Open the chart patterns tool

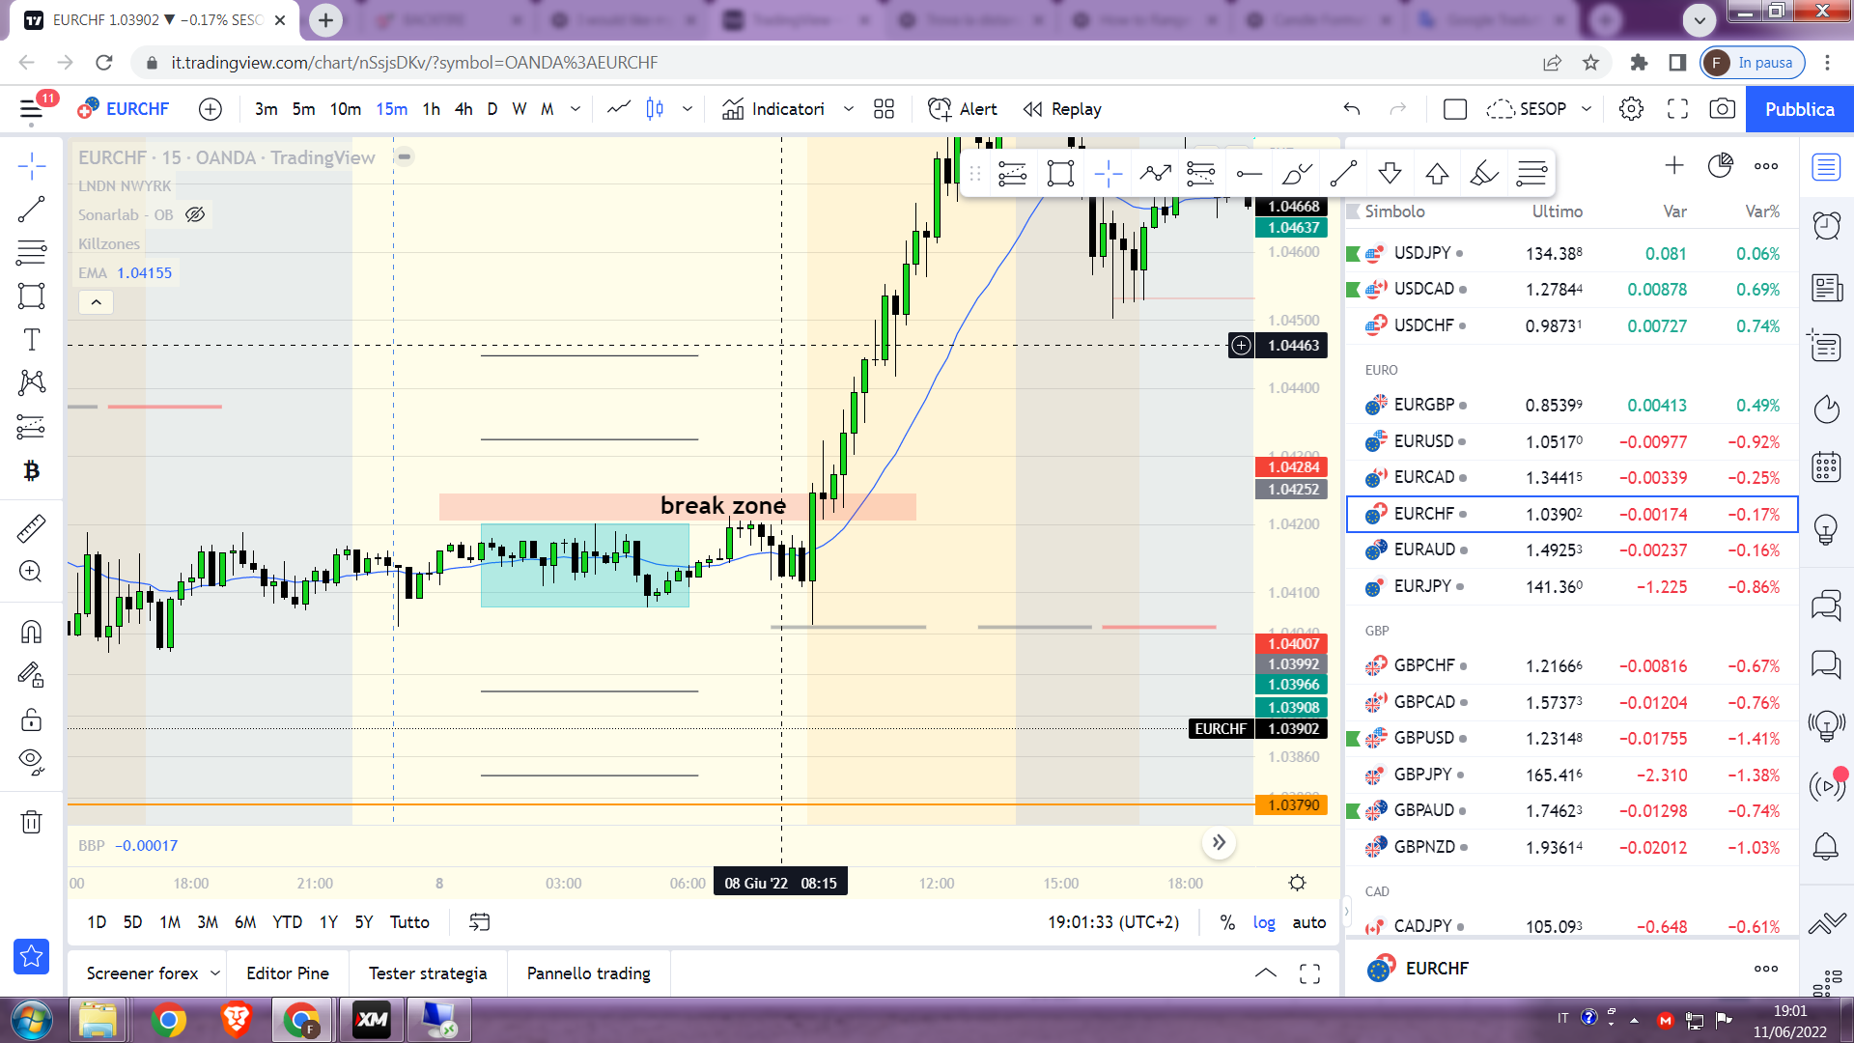coord(32,383)
